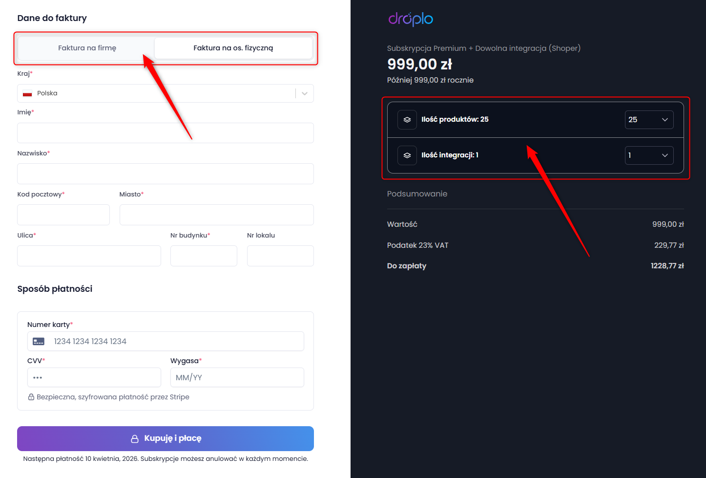Click the layers icon beside Ilość integracji
706x478 pixels.
point(407,155)
